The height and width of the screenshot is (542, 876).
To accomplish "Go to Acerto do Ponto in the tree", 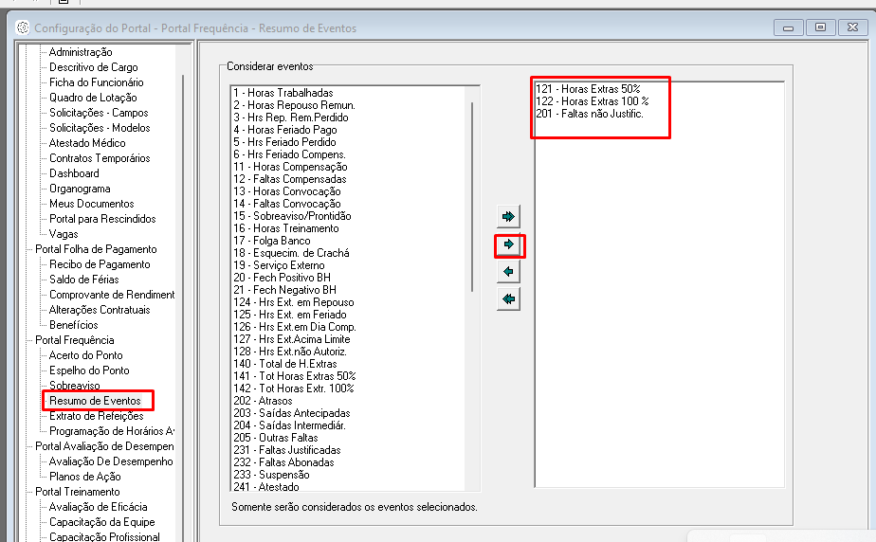I will tap(86, 355).
